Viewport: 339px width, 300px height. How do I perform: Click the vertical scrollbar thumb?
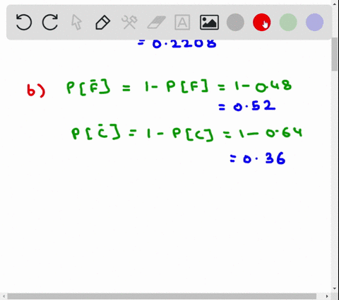[x=335, y=54]
